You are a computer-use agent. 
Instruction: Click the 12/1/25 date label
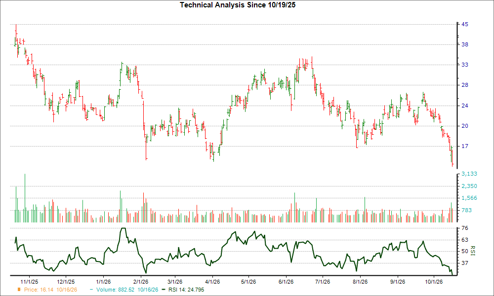coord(66,282)
